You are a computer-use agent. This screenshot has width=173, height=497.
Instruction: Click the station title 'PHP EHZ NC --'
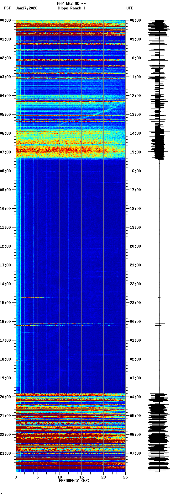(71, 3)
